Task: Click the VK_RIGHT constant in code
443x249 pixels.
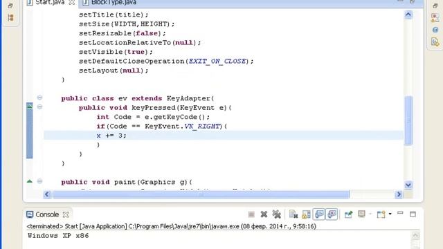Action: click(201, 126)
